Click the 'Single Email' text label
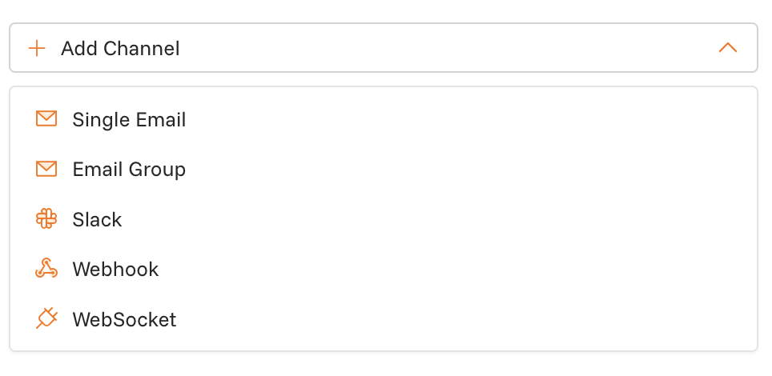This screenshot has height=376, width=772. point(129,119)
